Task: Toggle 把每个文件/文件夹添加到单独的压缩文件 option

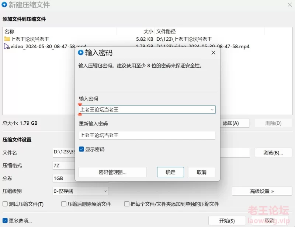Action: click(x=127, y=204)
